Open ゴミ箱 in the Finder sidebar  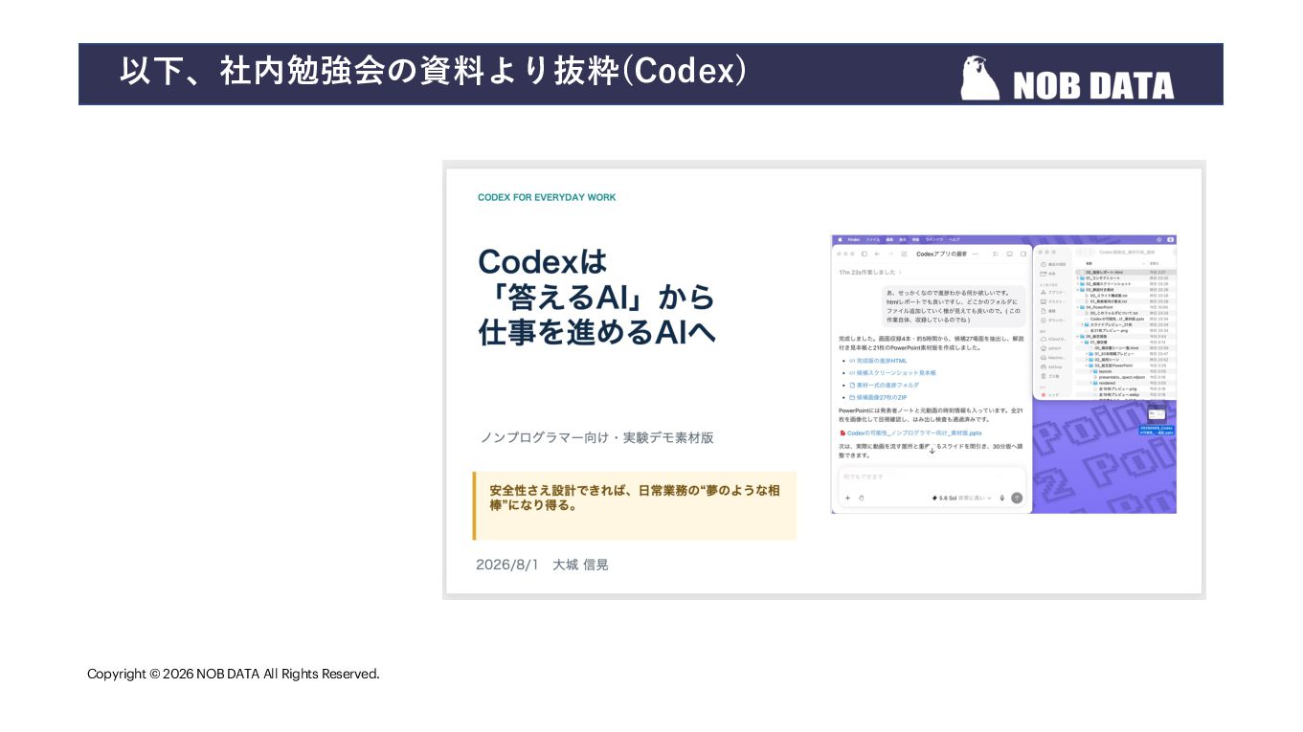tap(1050, 376)
